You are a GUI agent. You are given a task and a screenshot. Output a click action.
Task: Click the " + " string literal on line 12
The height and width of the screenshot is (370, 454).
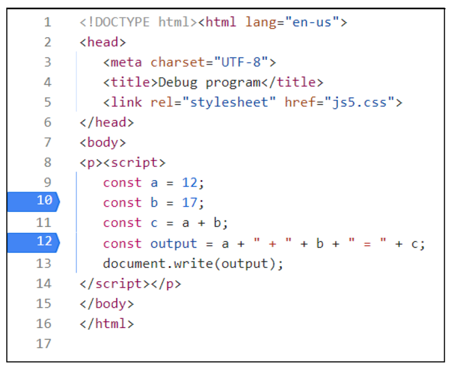coord(273,243)
